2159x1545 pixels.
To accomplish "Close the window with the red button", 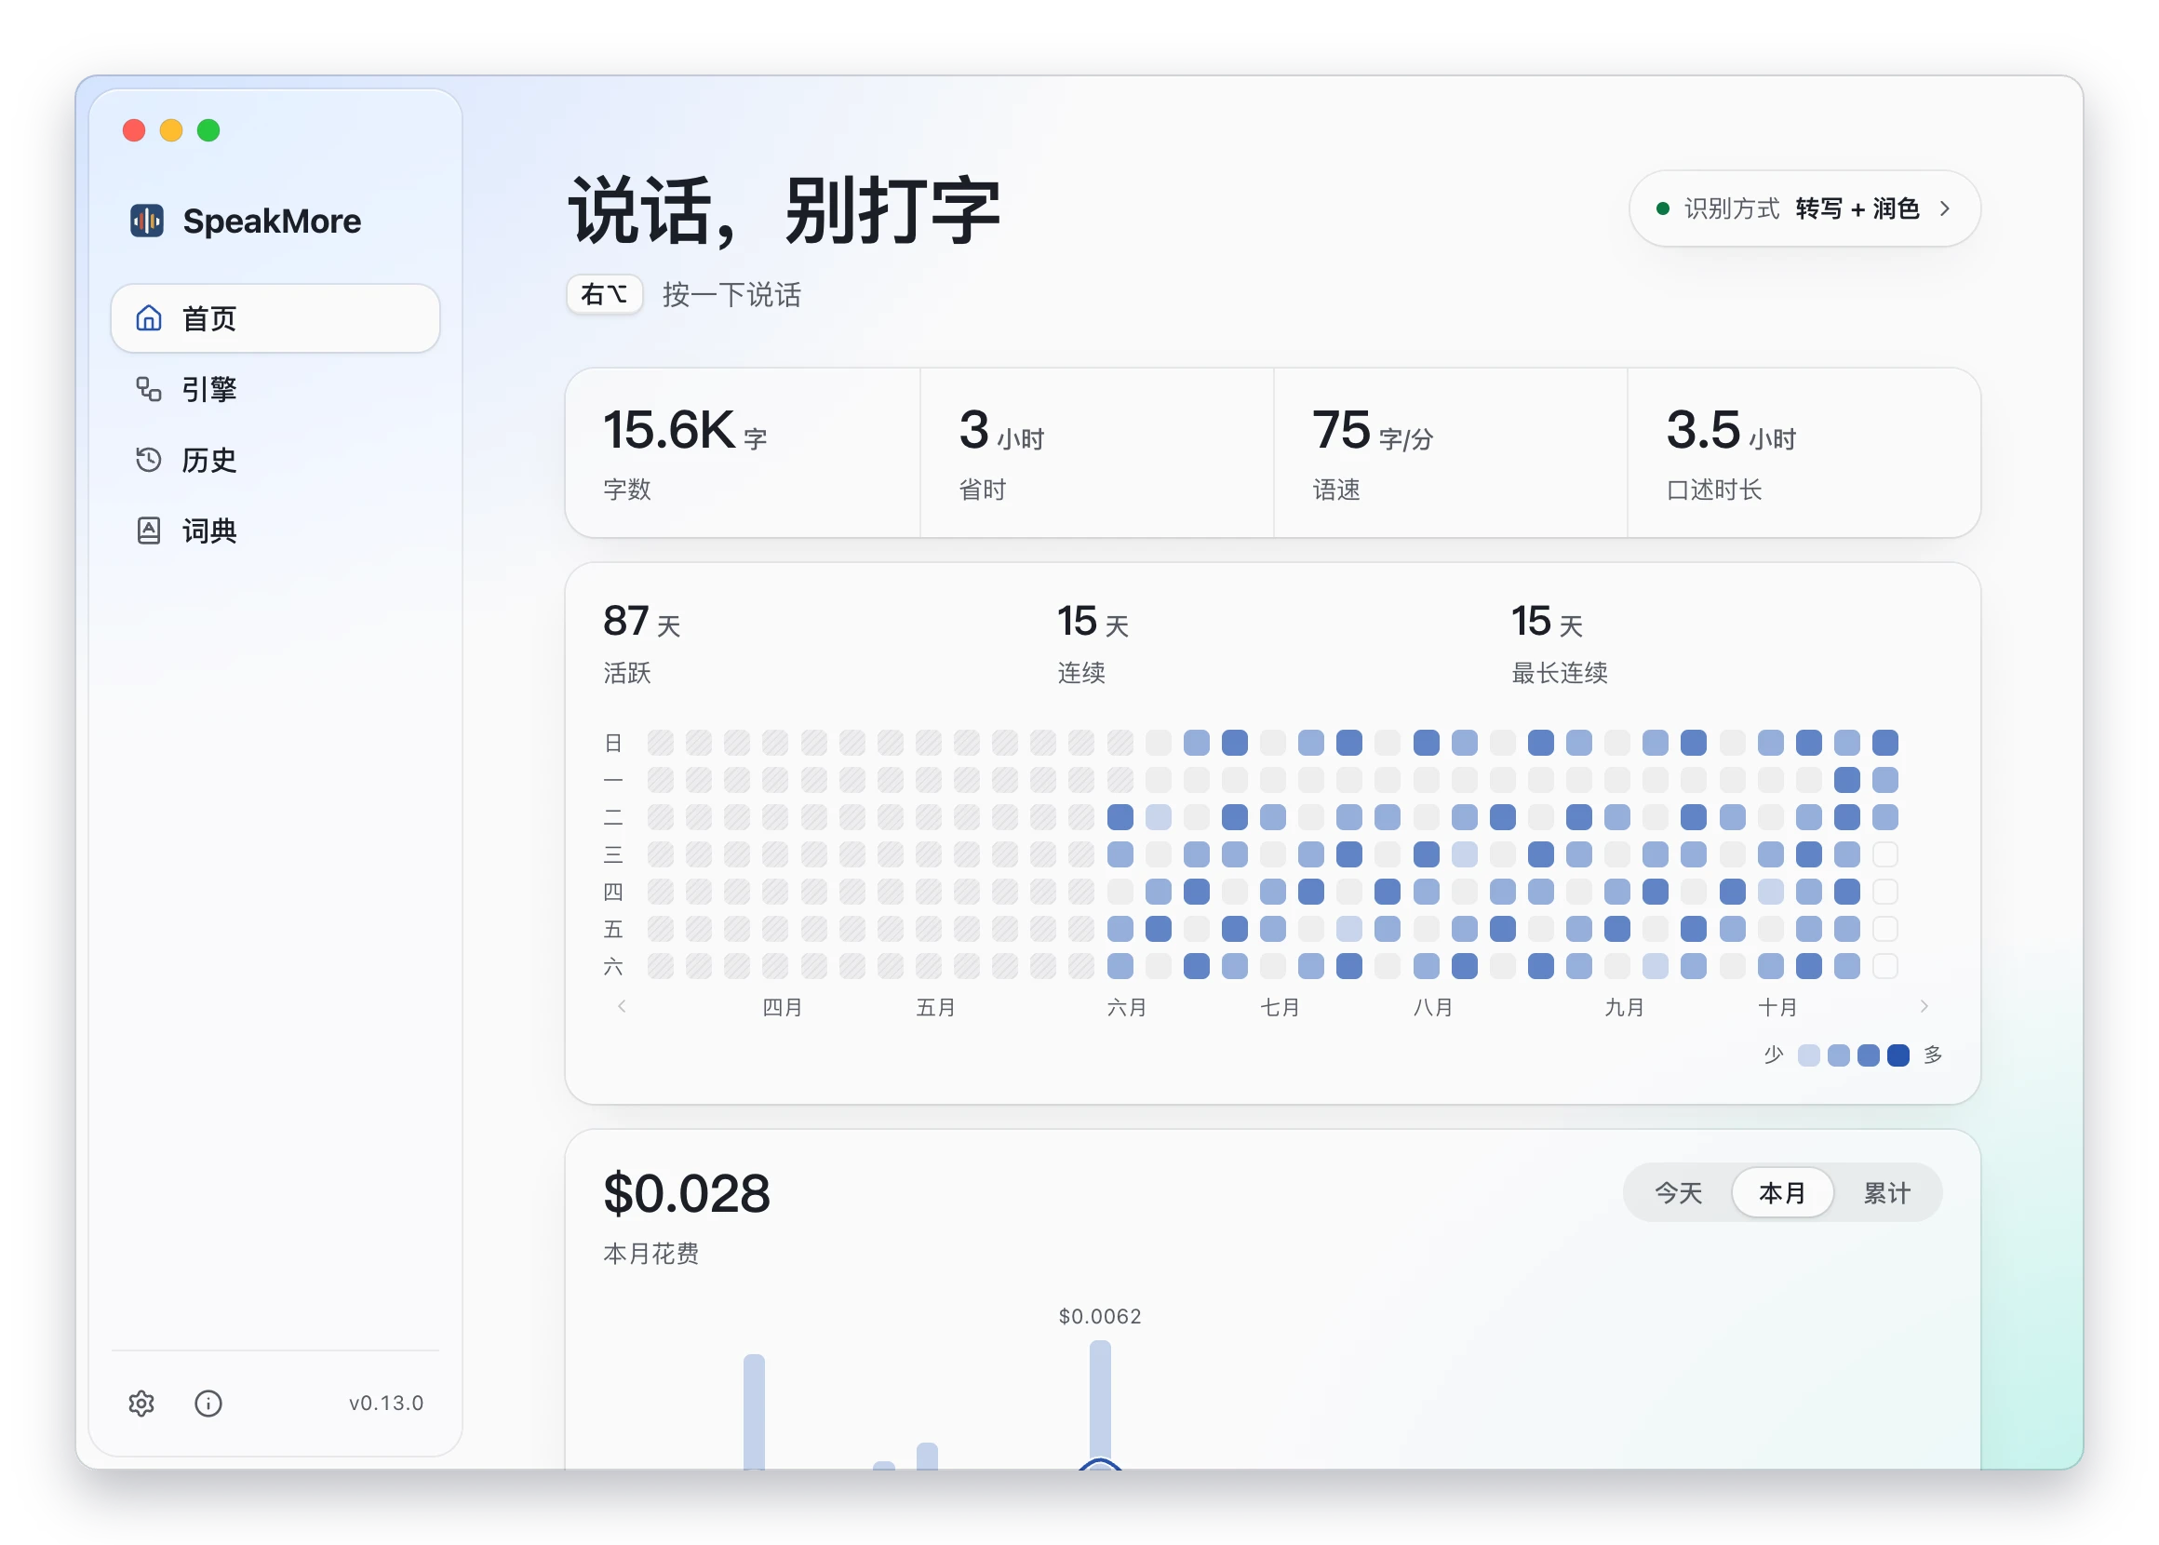I will 134,130.
